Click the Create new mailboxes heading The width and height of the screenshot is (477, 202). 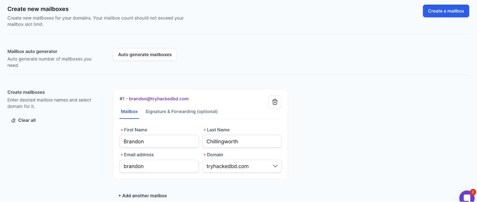(x=38, y=9)
